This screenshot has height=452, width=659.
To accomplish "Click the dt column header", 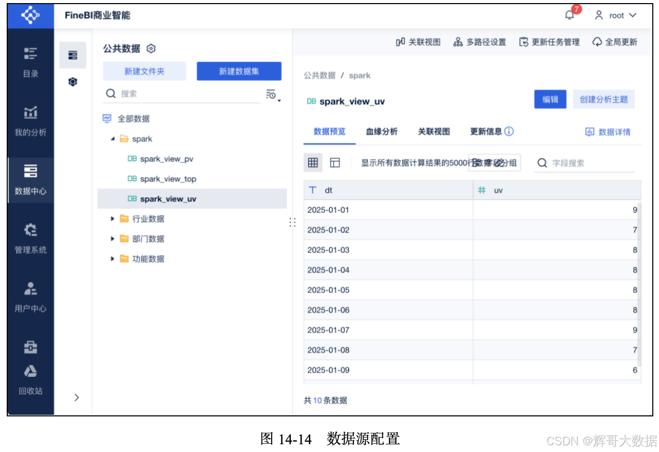I will pyautogui.click(x=388, y=190).
